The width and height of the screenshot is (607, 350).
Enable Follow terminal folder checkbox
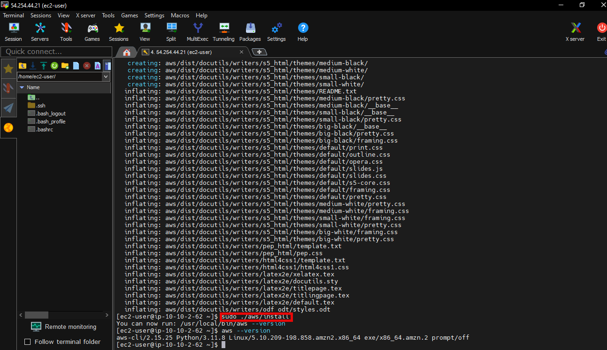click(27, 342)
